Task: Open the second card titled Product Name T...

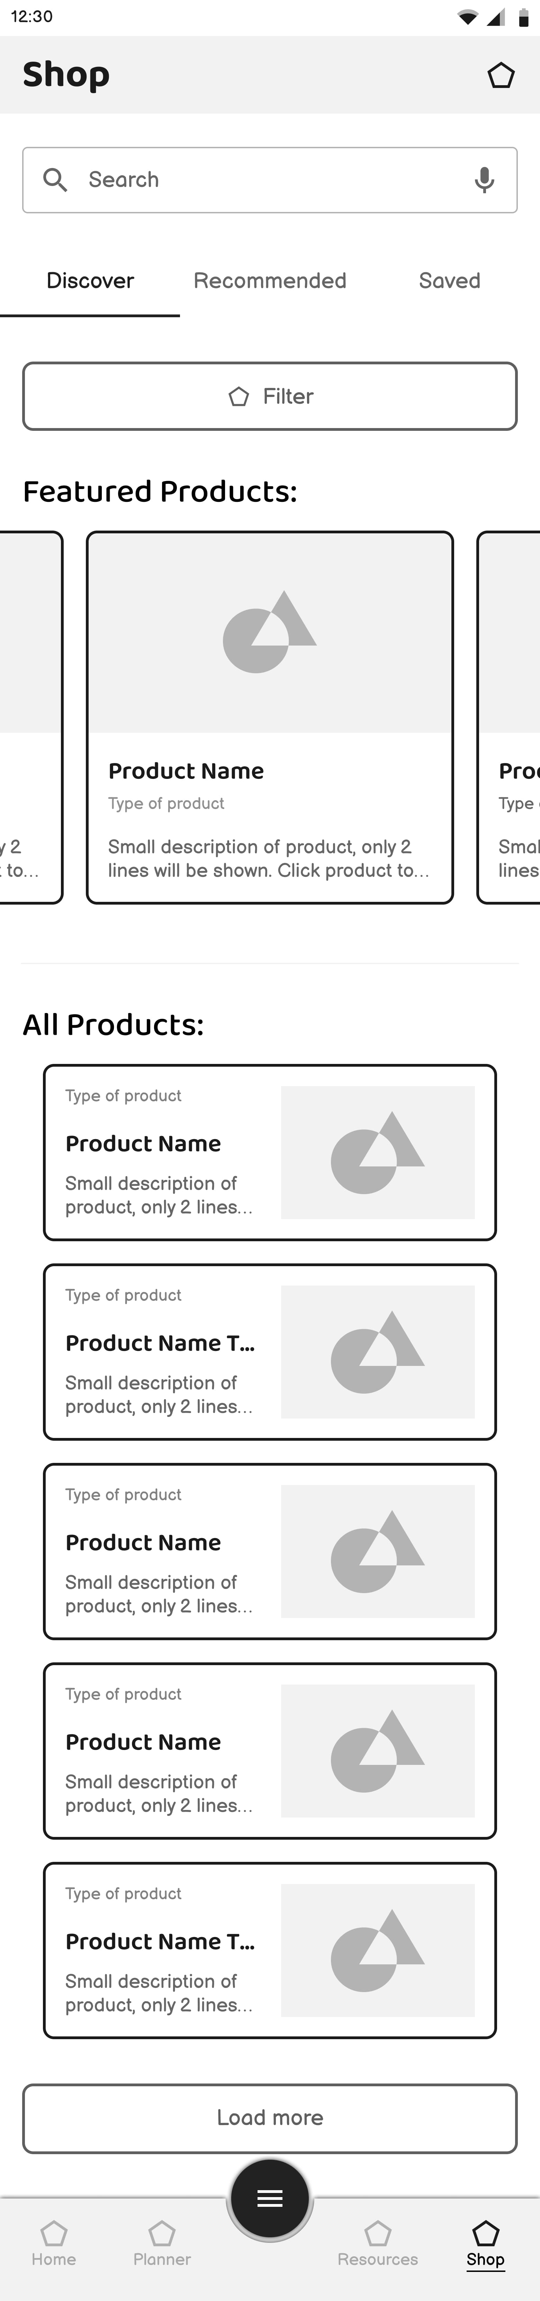Action: 270,1351
